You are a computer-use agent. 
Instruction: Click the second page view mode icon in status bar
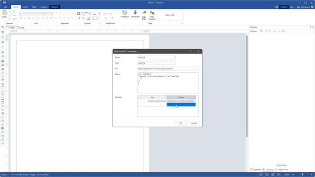pos(267,175)
